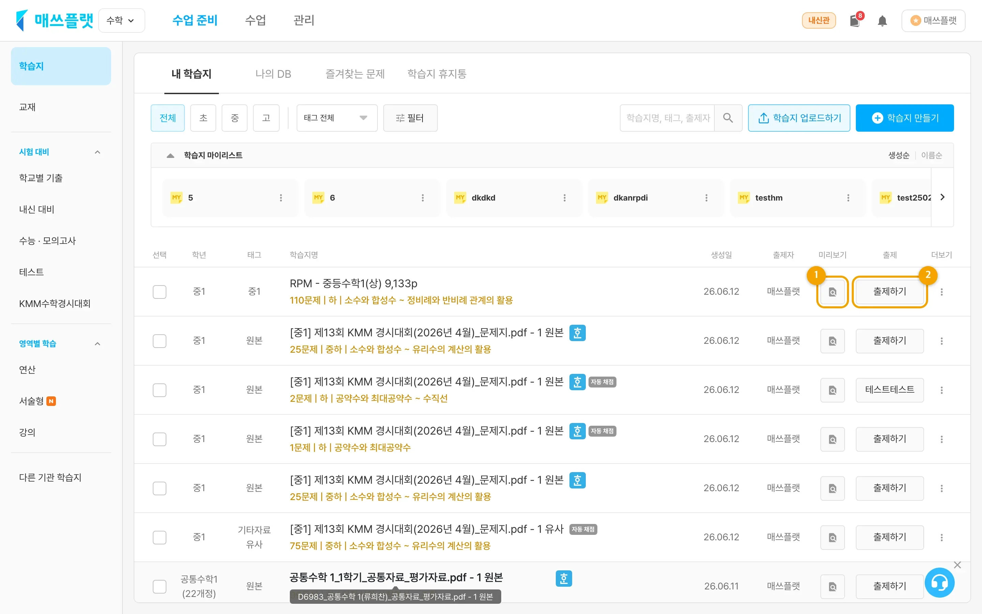
Task: Click the 매쓰플랫 logo
Action: tap(54, 20)
